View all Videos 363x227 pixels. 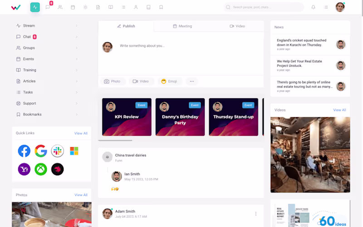point(339,110)
